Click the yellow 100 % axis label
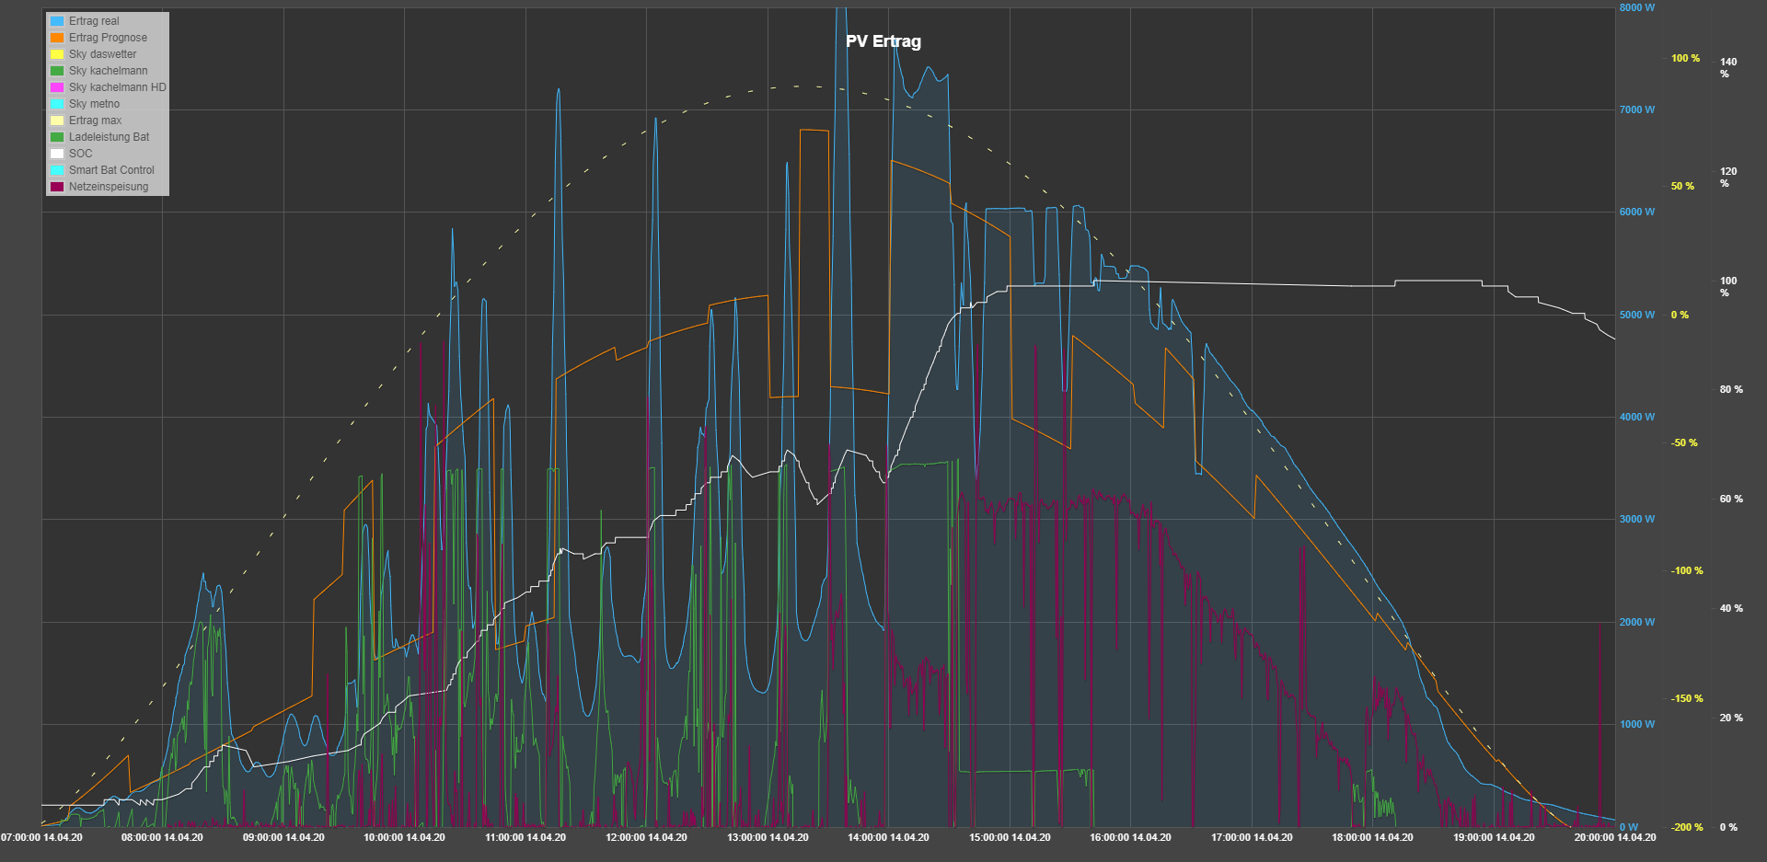The height and width of the screenshot is (862, 1767). [1686, 58]
